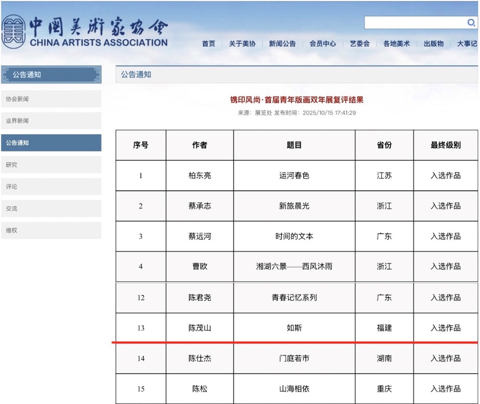Go to 评论 in the sidebar
480x404 pixels.
[x=51, y=187]
